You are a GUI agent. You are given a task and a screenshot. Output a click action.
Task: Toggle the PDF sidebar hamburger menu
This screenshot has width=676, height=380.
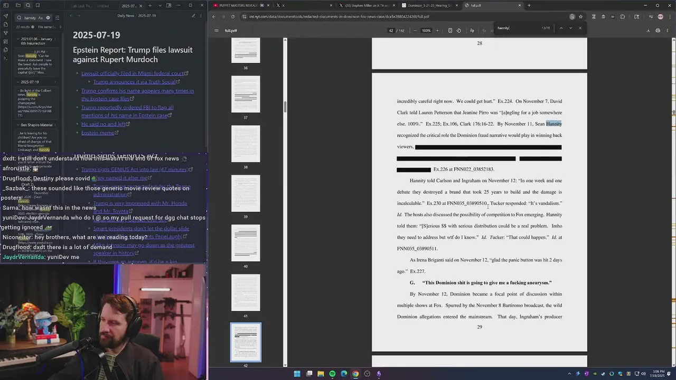coord(217,31)
